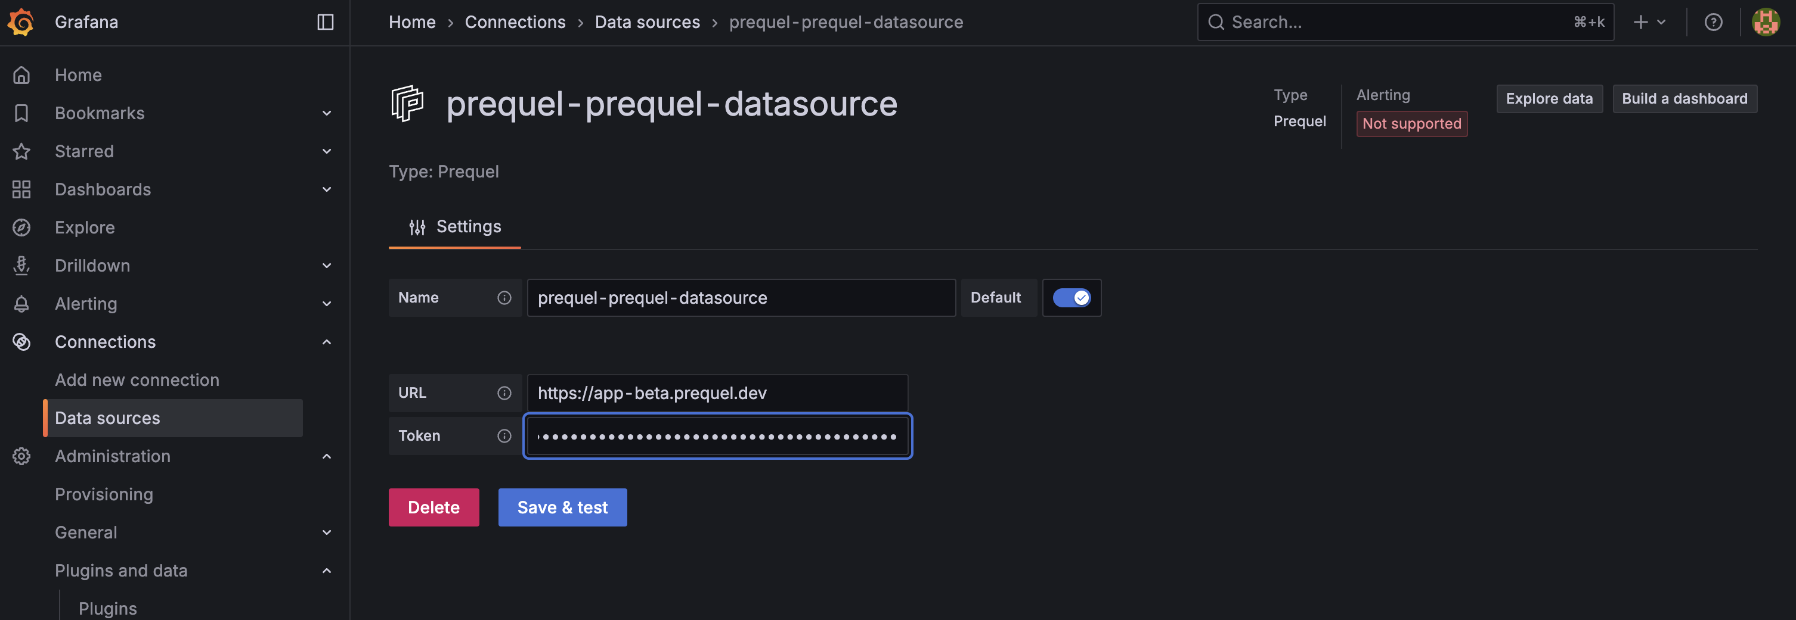Toggle the Default datasource switch
The image size is (1796, 620).
coord(1072,298)
